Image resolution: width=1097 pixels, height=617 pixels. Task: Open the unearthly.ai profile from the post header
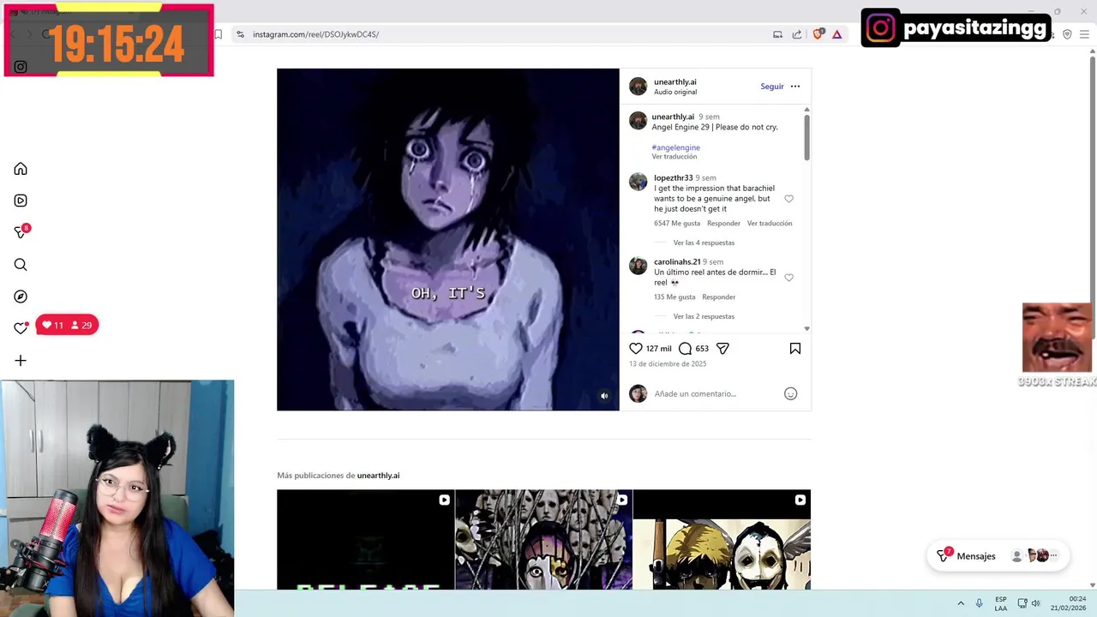(x=675, y=82)
